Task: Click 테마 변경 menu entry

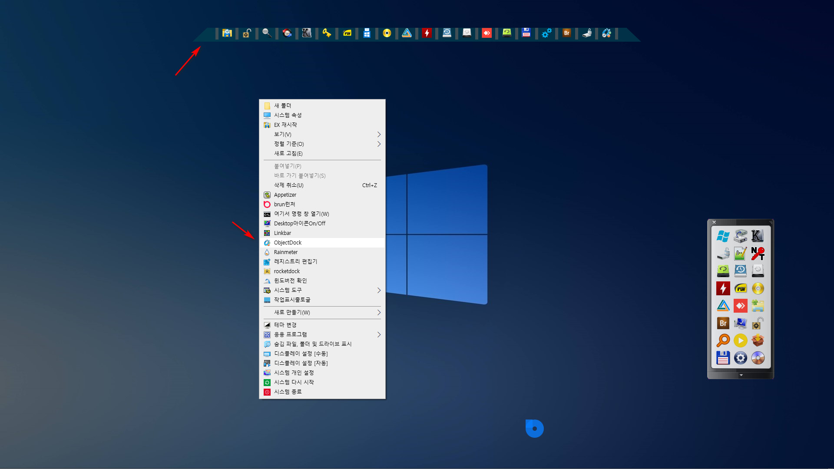Action: (x=322, y=325)
